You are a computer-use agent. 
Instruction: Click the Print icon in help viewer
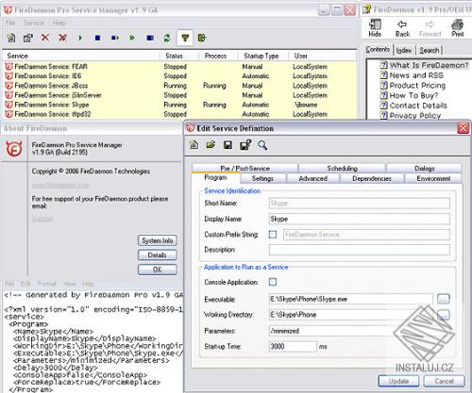pyautogui.click(x=458, y=28)
